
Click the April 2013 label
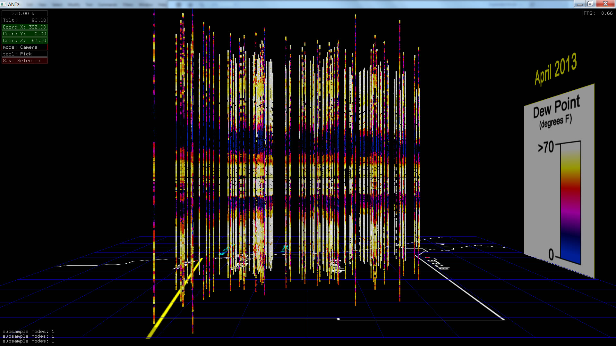point(556,69)
